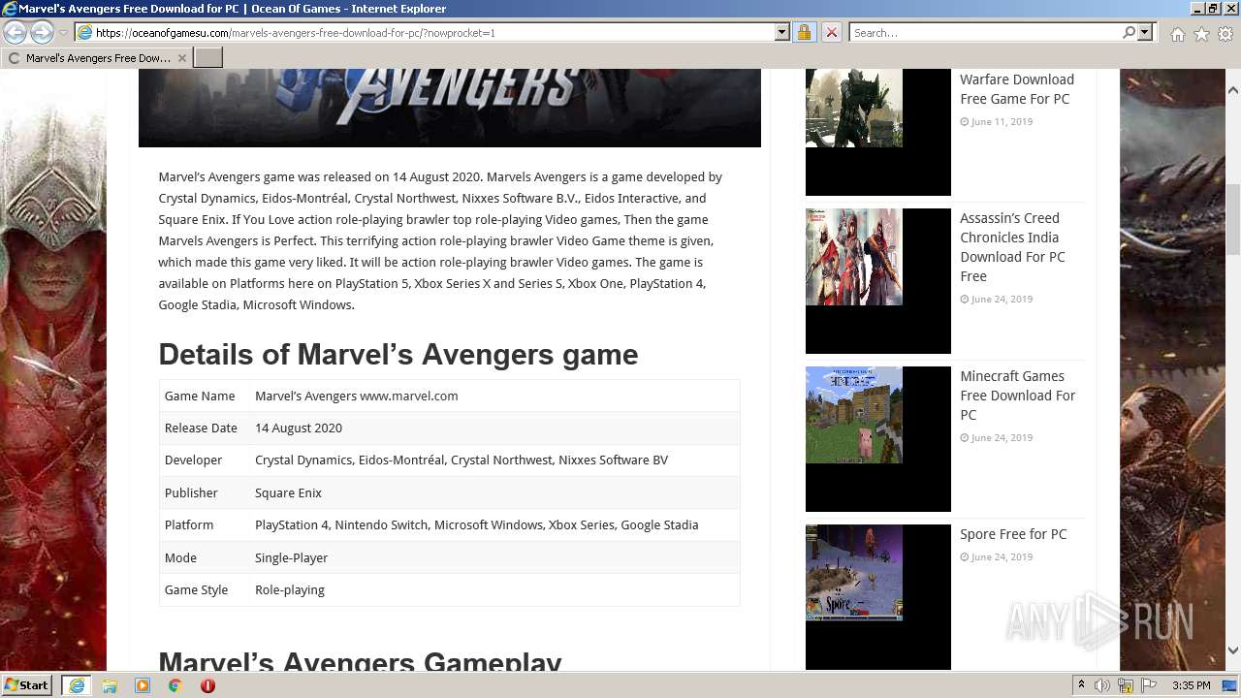
Task: Open a new tab button
Action: point(208,58)
